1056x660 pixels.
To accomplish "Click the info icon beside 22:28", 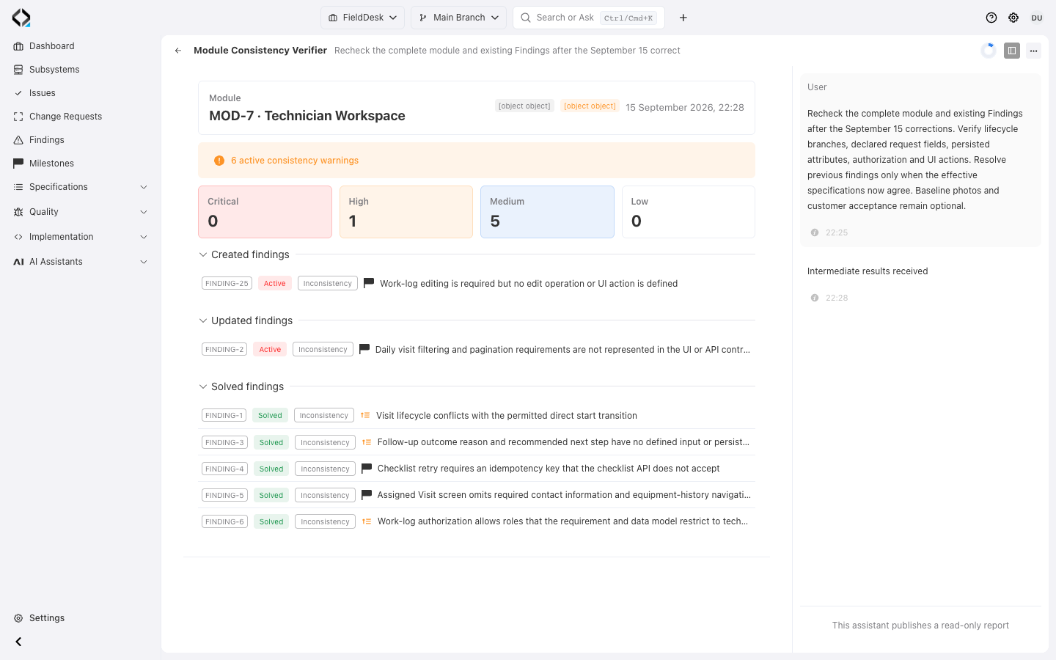I will pos(815,298).
